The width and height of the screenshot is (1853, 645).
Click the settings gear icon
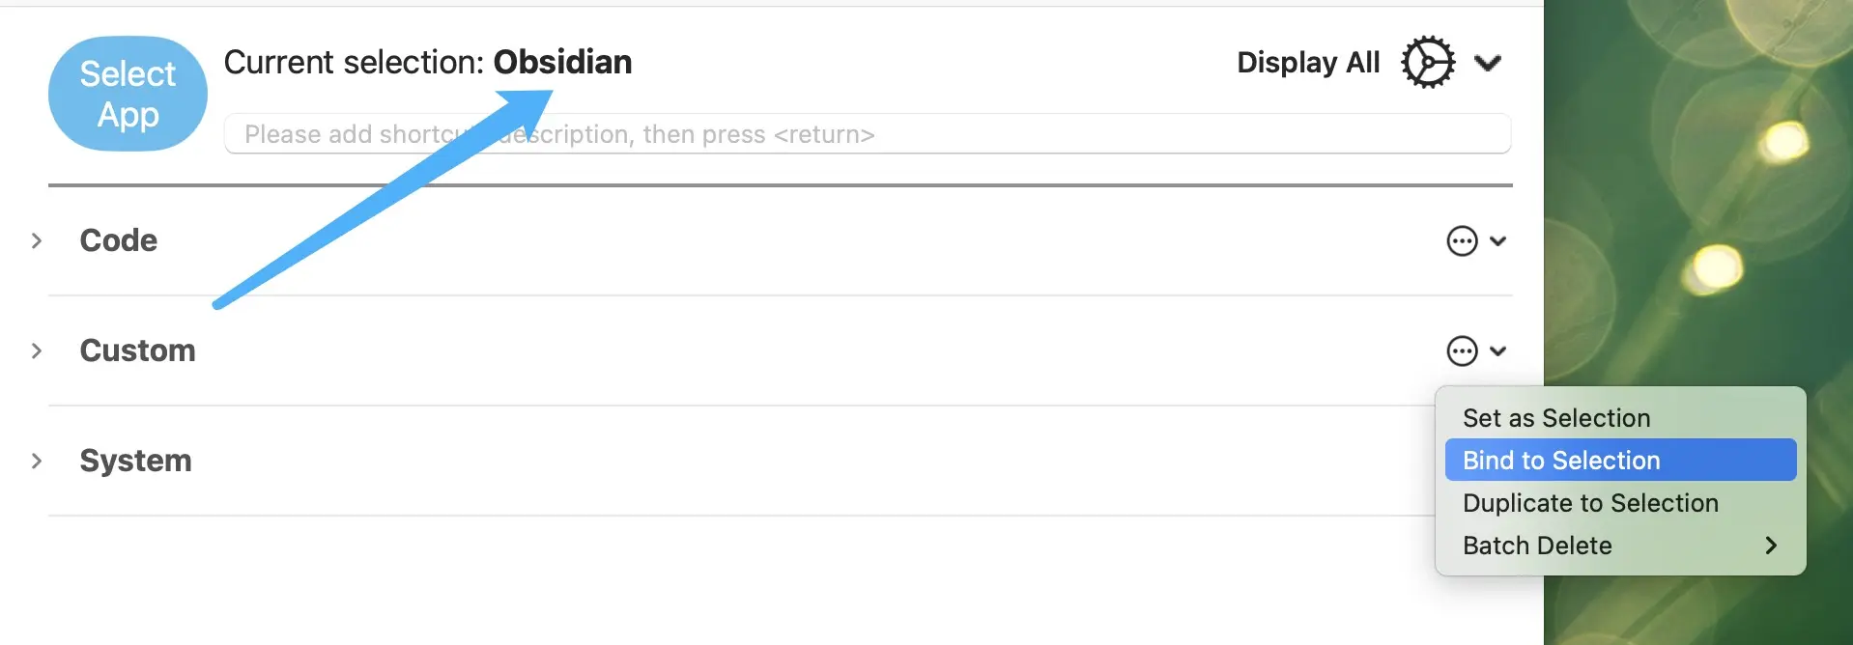pos(1427,63)
